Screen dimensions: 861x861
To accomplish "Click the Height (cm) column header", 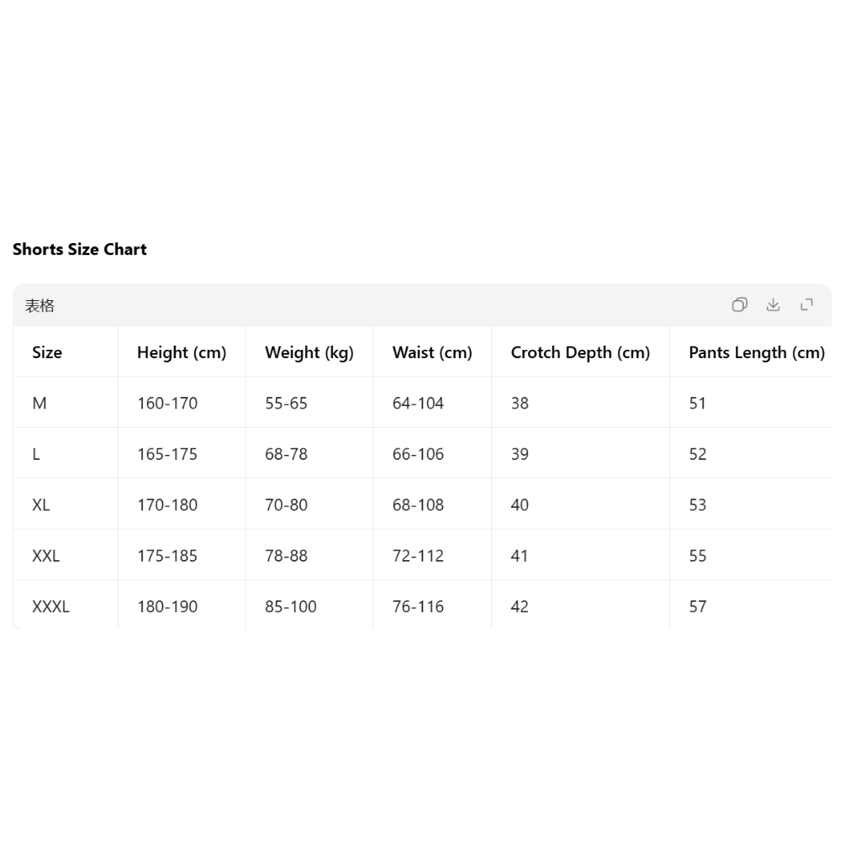I will [182, 352].
